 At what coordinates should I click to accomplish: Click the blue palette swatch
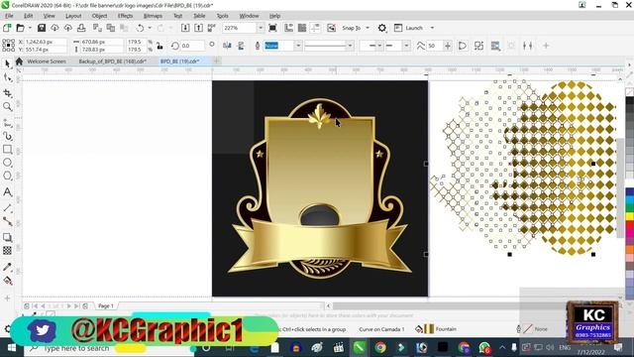click(x=630, y=191)
